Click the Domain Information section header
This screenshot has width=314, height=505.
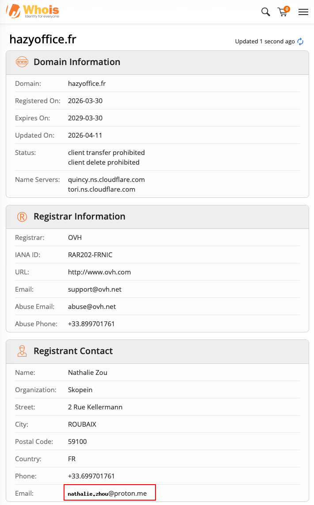[158, 62]
